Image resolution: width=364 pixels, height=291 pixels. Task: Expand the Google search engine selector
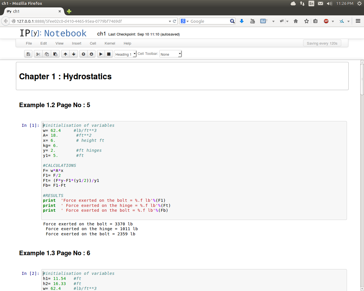click(x=185, y=21)
